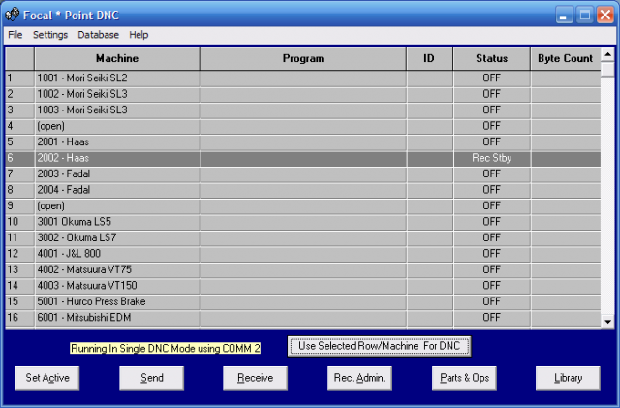Click the Running In Single DNC Mode label
This screenshot has width=620, height=408.
point(166,348)
